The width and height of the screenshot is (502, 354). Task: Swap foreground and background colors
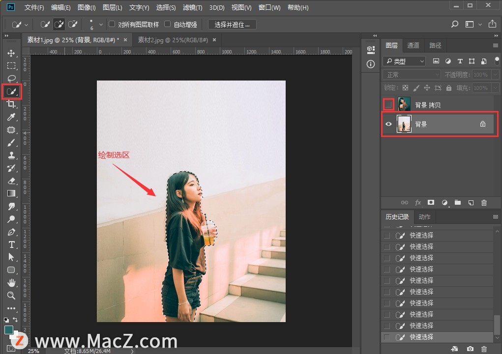click(x=15, y=320)
